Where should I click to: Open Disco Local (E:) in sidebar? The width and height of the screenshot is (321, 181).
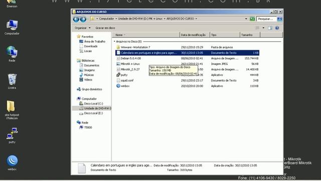pos(93,113)
